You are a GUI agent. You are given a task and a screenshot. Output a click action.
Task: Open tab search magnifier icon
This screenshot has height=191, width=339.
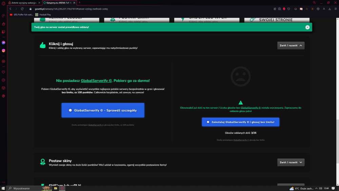pyautogui.click(x=314, y=3)
